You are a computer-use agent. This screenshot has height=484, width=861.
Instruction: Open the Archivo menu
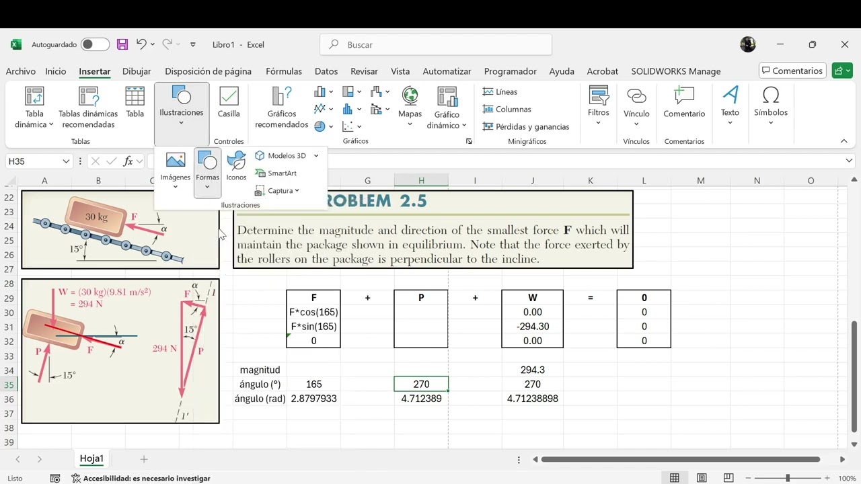[20, 71]
